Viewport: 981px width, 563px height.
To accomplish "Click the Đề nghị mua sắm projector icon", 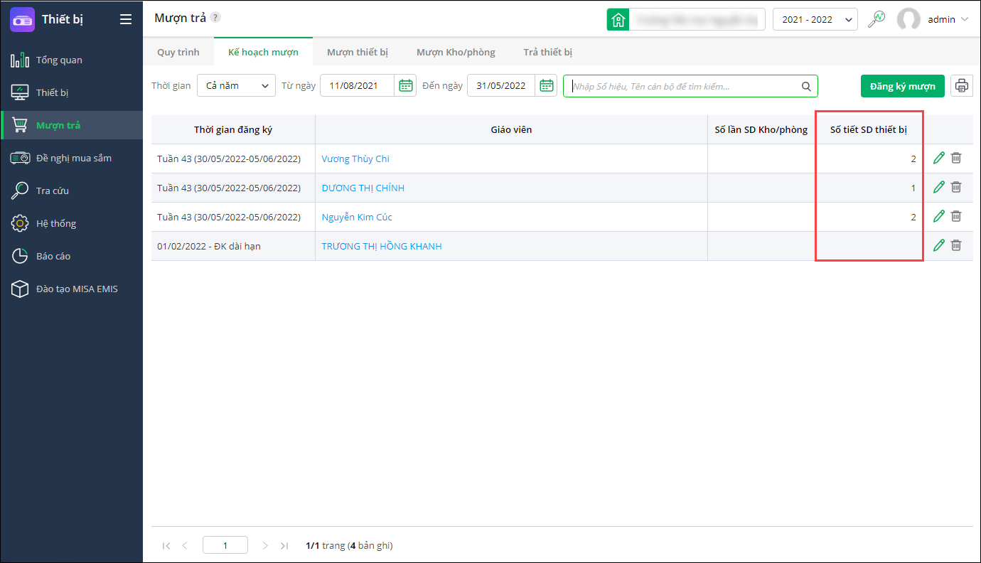I will pyautogui.click(x=20, y=158).
